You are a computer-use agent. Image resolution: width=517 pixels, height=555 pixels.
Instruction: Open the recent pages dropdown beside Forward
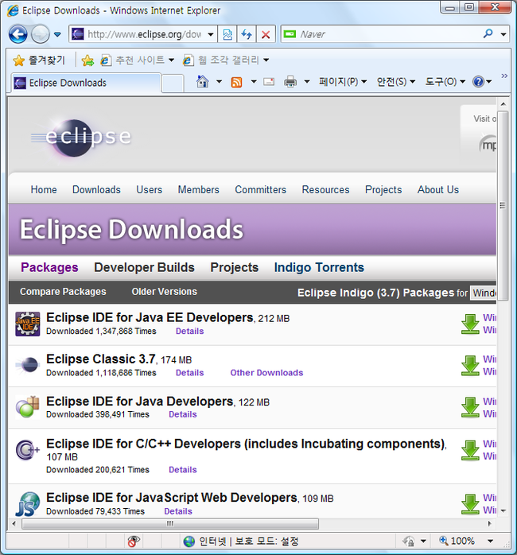(x=57, y=34)
